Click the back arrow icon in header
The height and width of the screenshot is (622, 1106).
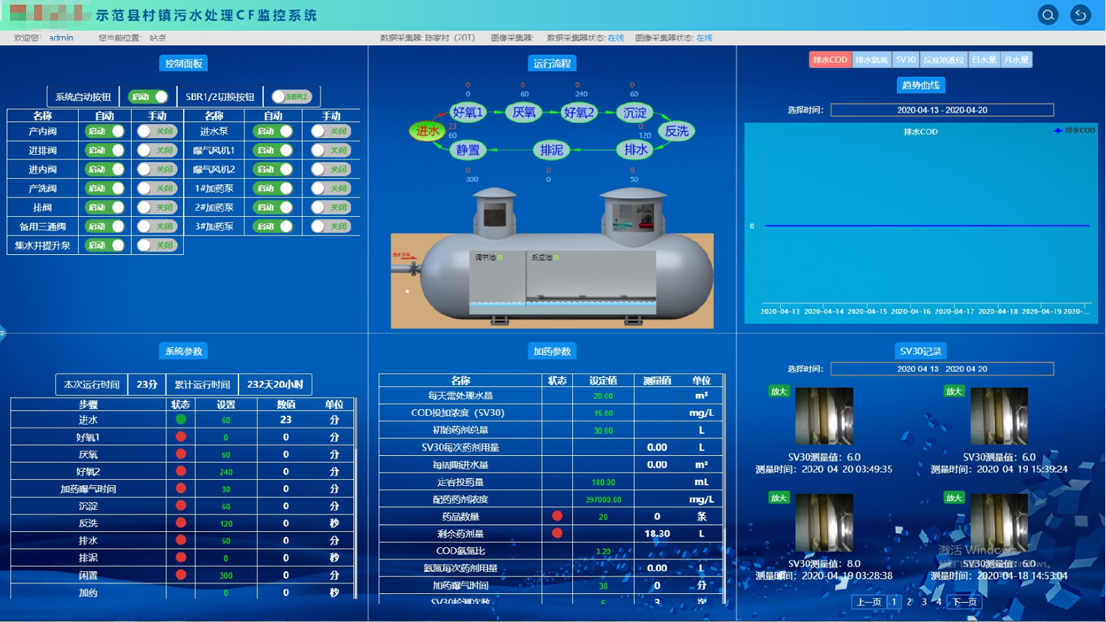tap(1080, 15)
